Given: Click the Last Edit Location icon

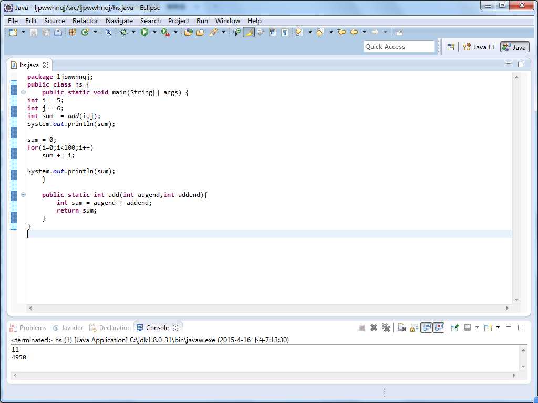Looking at the screenshot, I should pyautogui.click(x=342, y=33).
